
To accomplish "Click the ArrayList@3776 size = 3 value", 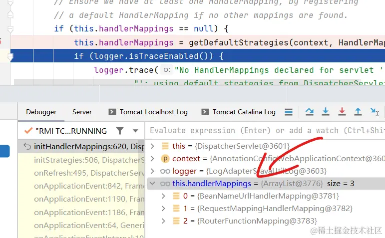I will click(x=308, y=184).
